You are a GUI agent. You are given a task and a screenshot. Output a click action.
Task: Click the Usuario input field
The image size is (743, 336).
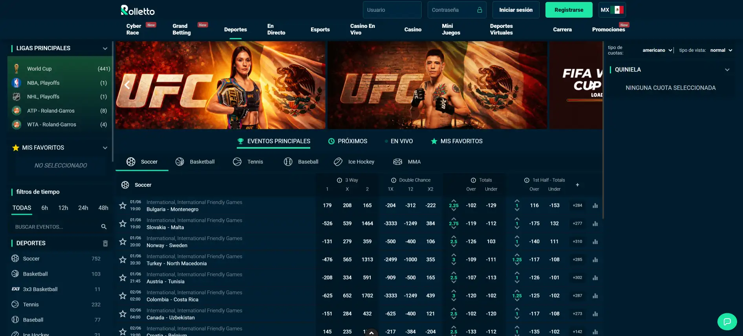click(x=392, y=10)
